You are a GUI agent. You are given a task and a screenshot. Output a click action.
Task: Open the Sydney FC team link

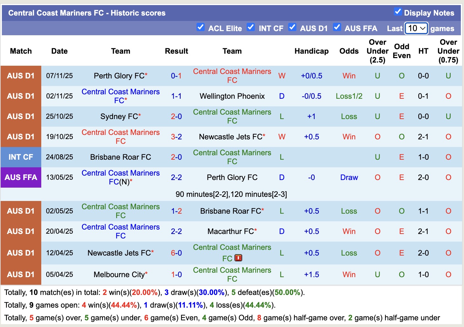point(119,117)
